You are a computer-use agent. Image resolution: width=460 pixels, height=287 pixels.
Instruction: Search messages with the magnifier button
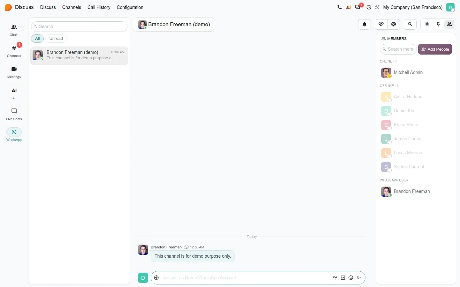coord(410,24)
